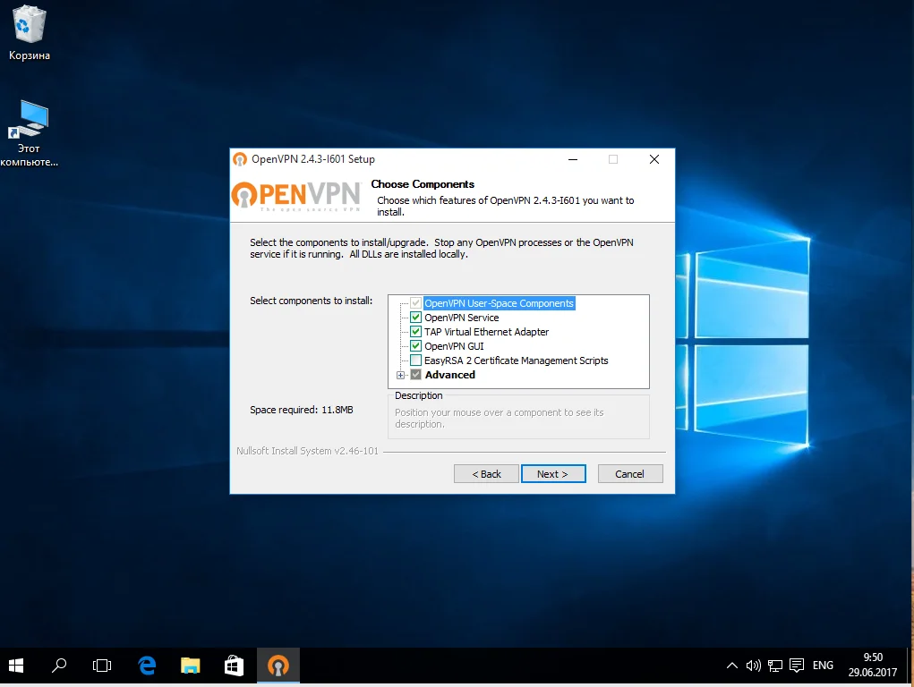Screen dimensions: 914x687
Task: Click the 'Choose Components' heading
Action: (423, 184)
